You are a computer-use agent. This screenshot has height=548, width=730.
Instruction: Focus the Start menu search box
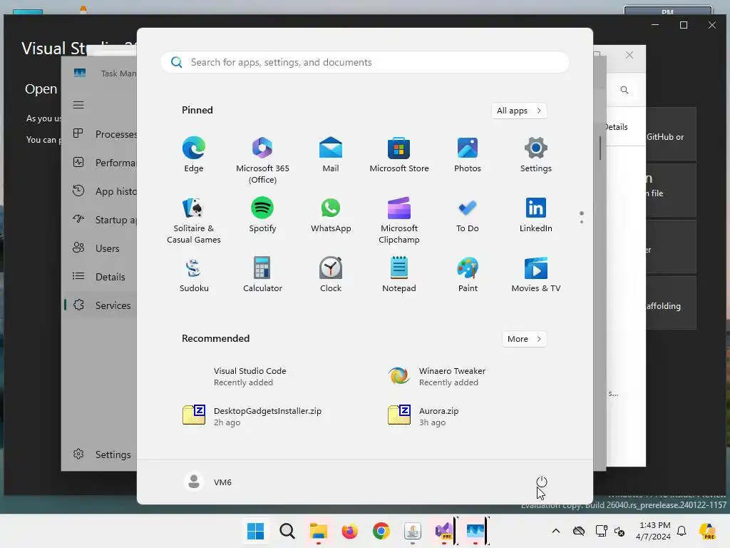pyautogui.click(x=365, y=62)
